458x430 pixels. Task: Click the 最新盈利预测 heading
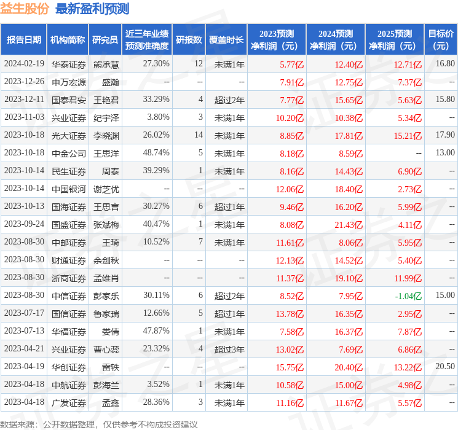[x=92, y=9]
